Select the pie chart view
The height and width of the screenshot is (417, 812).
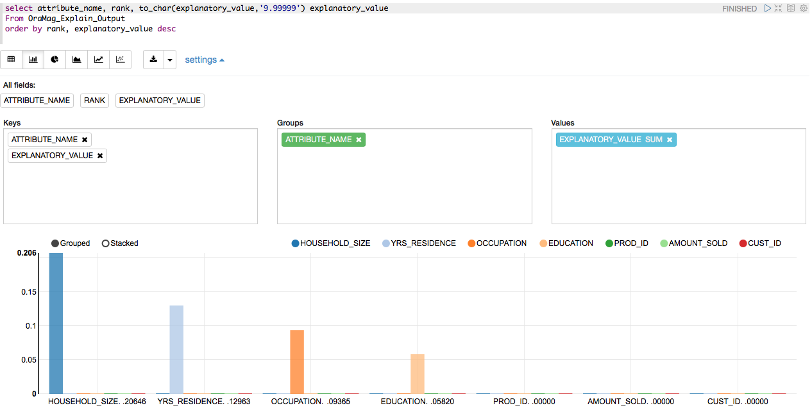55,60
